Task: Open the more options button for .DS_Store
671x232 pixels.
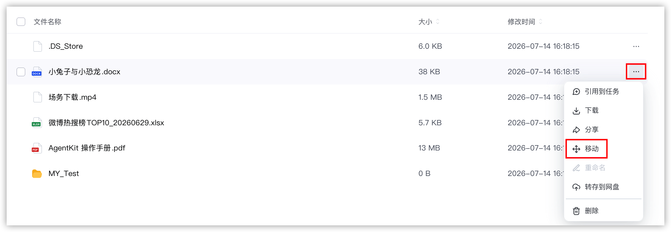Action: click(x=636, y=46)
